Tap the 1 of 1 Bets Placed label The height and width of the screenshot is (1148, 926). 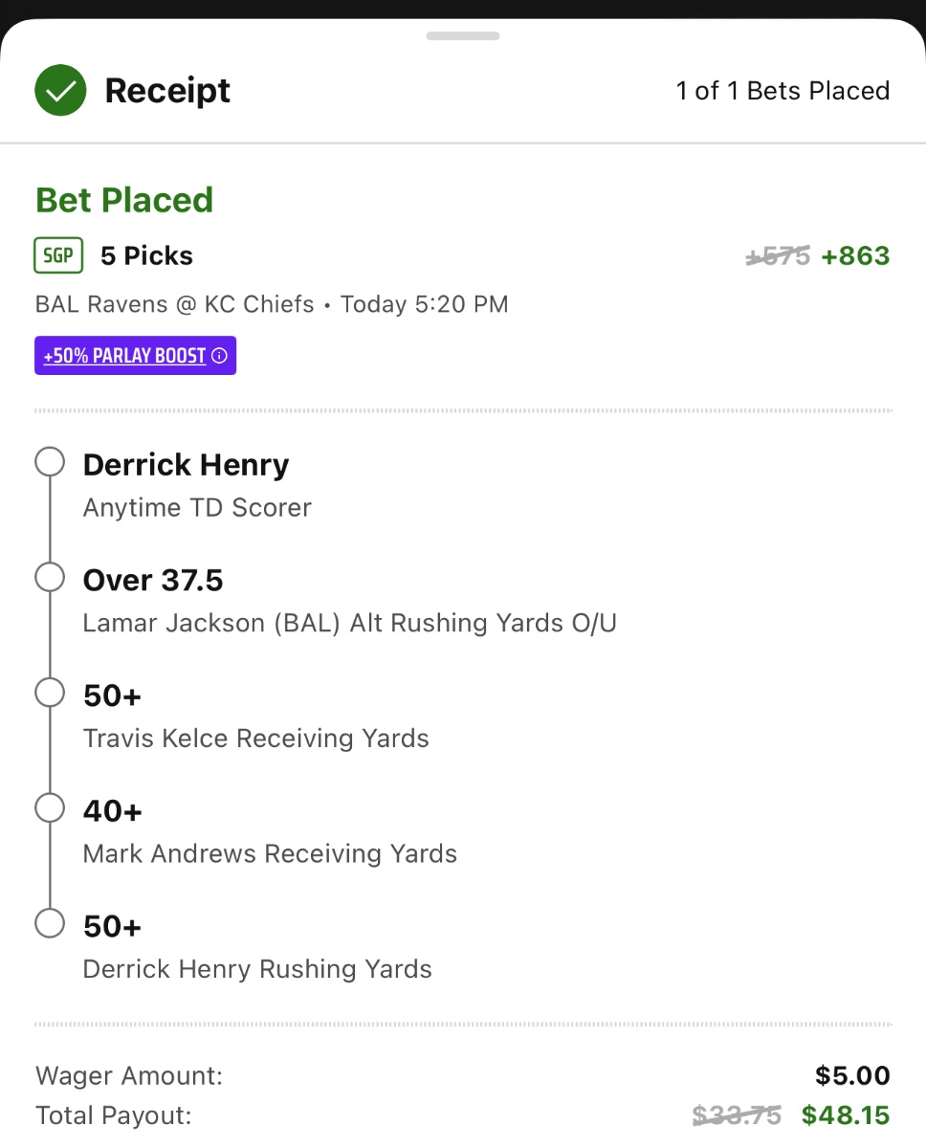783,91
